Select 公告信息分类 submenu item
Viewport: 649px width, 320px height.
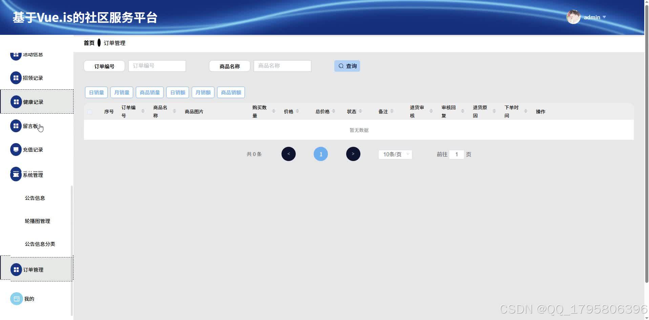point(40,244)
